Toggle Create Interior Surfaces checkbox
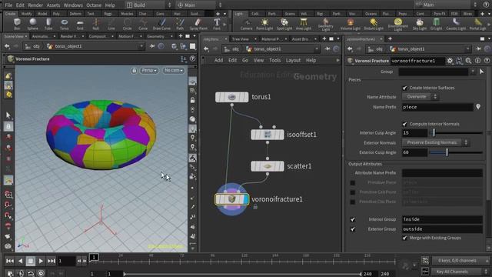This screenshot has height=277, width=492. click(x=404, y=88)
